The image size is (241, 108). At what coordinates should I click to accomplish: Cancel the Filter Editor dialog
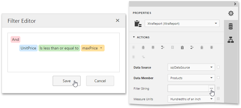[x=100, y=81]
